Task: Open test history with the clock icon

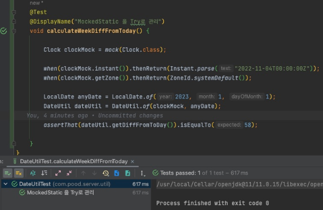Action: point(106,173)
